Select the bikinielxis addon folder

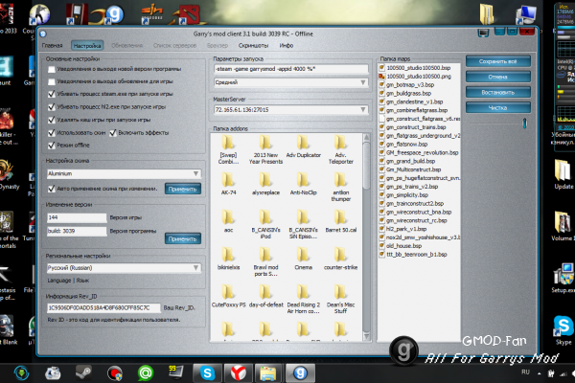tap(228, 259)
